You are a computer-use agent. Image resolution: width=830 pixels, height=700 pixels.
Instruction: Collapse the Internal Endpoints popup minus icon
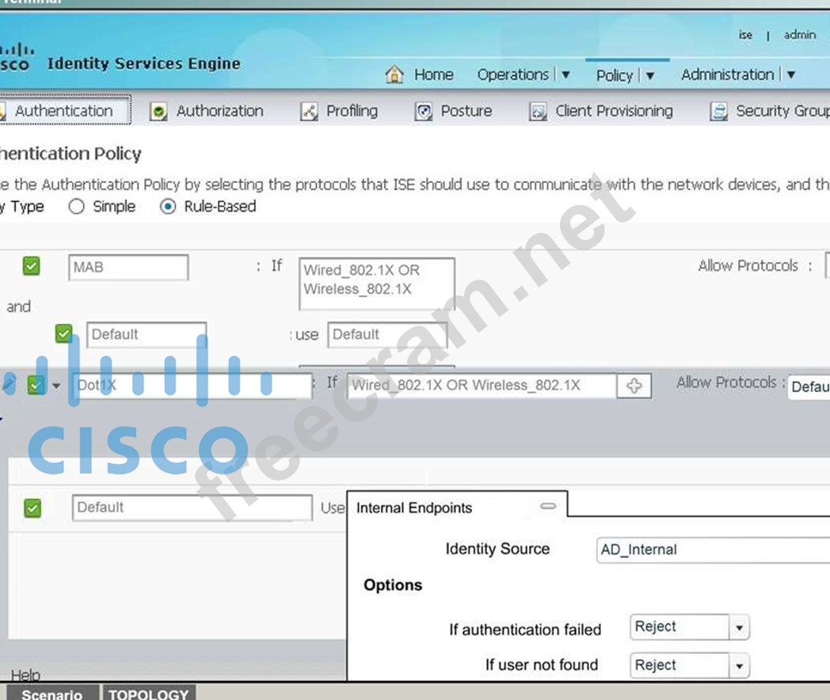point(548,507)
